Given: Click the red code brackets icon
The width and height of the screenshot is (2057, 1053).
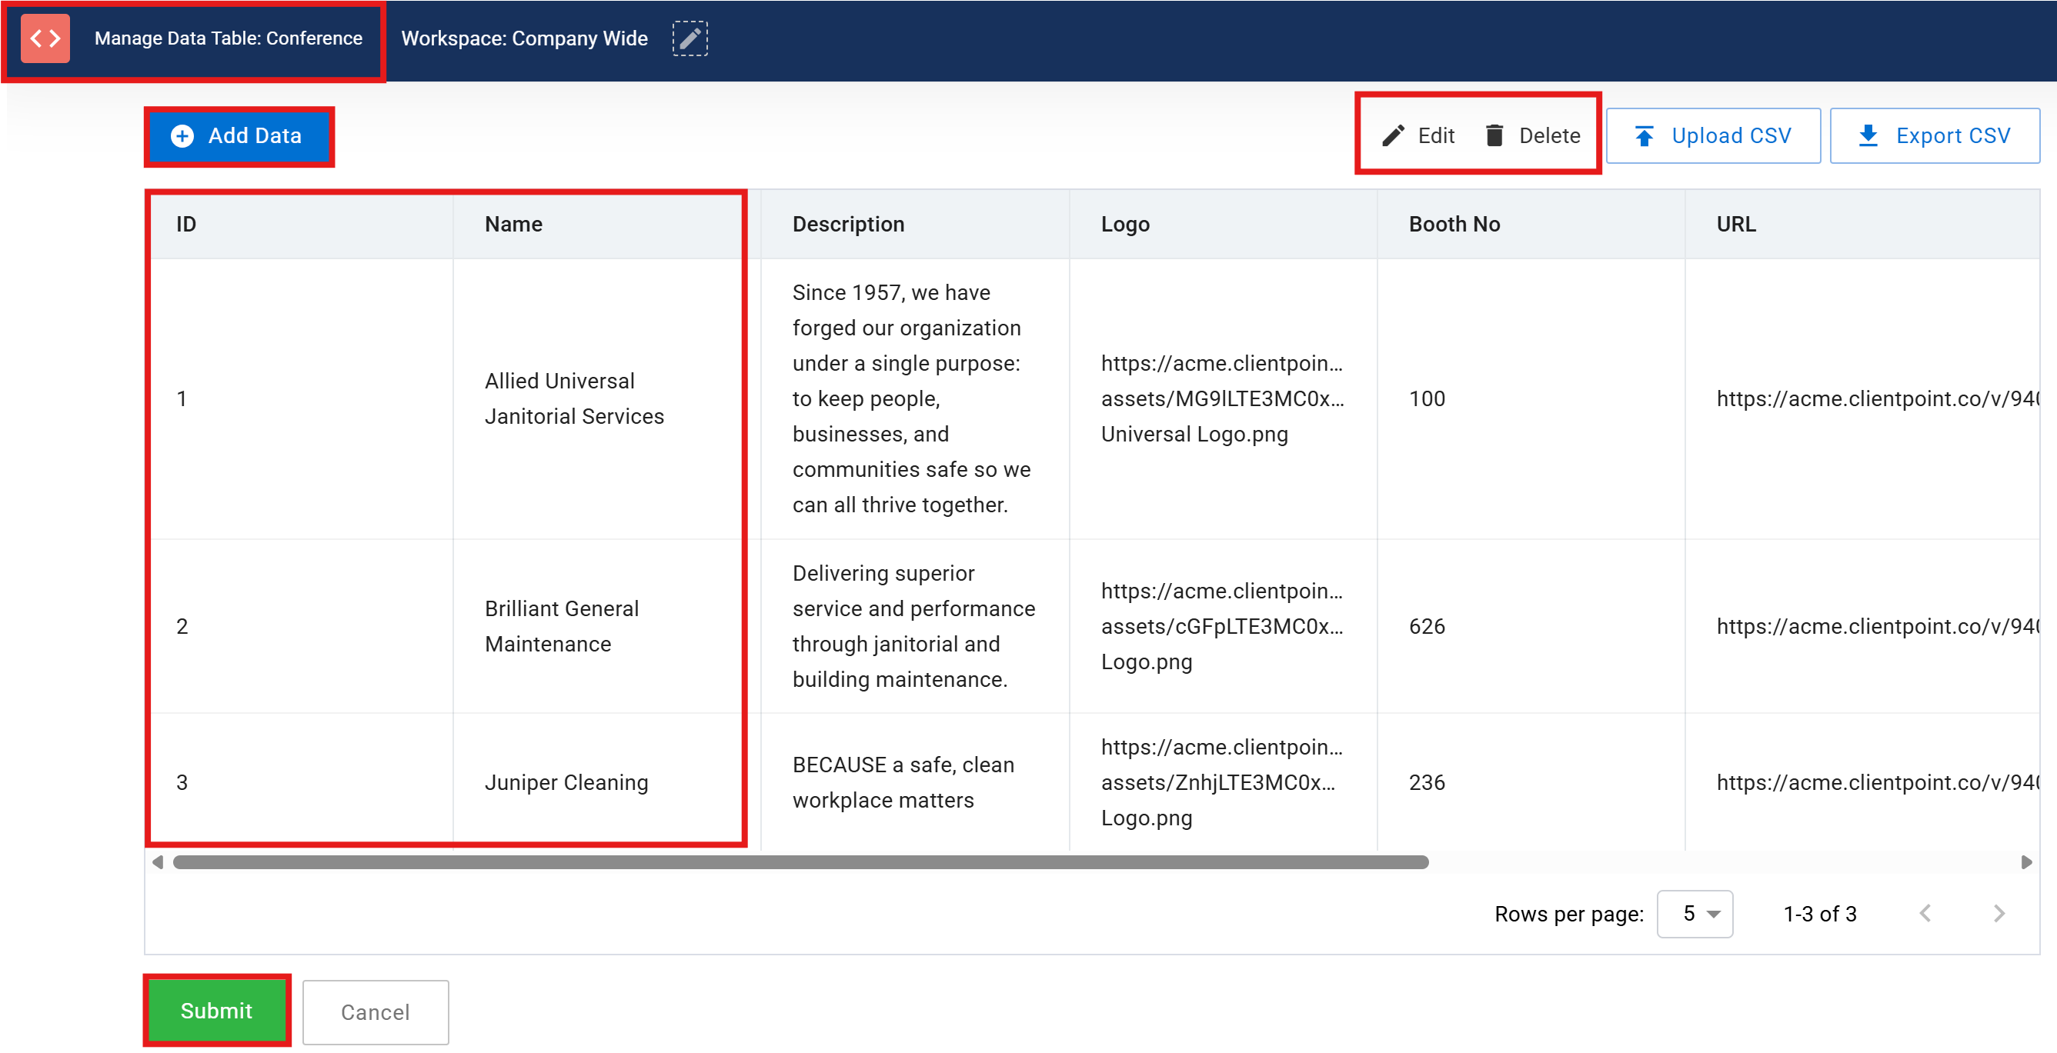Looking at the screenshot, I should point(45,38).
